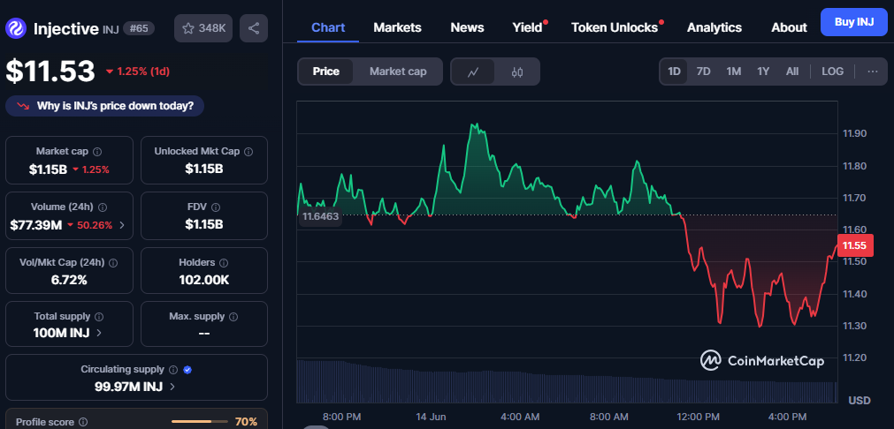Click FDV info icon
This screenshot has width=894, height=429.
[x=216, y=207]
